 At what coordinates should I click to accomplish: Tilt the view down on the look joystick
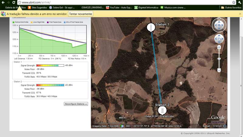[x=219, y=28]
